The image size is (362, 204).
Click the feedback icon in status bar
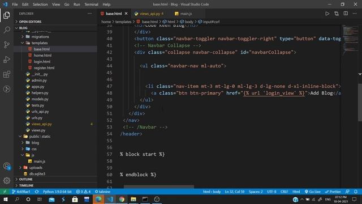(347, 192)
